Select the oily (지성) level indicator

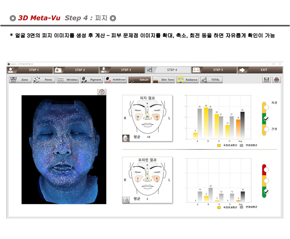[266, 107]
